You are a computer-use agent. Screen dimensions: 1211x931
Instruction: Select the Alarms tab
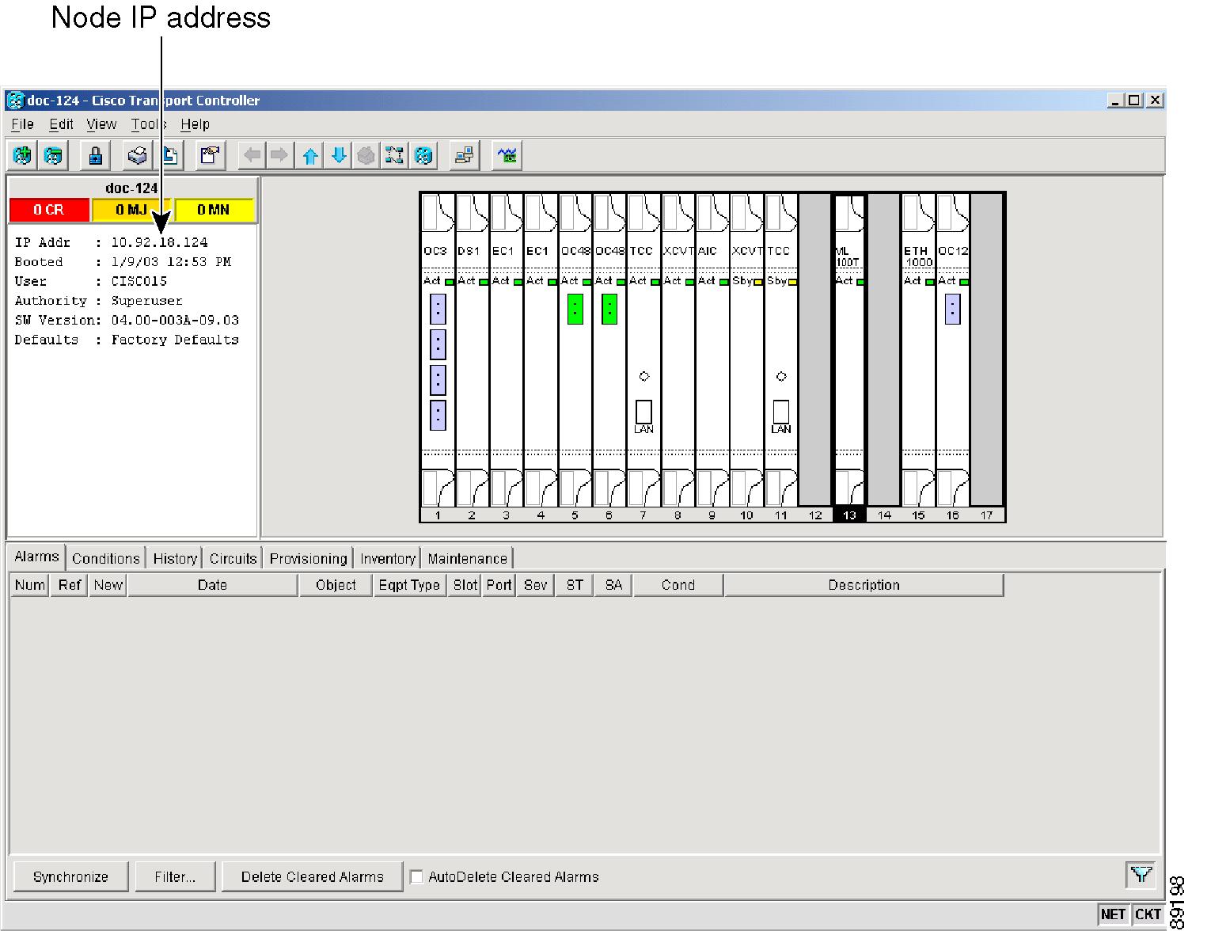pyautogui.click(x=36, y=557)
